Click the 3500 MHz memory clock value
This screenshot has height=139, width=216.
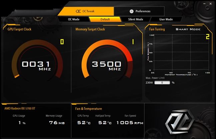pyautogui.click(x=106, y=66)
